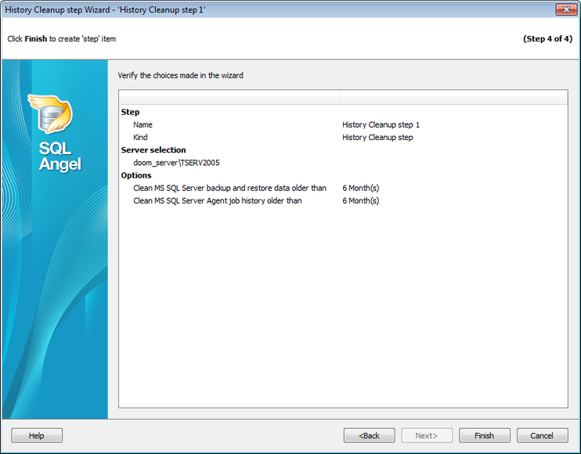This screenshot has height=454, width=581.
Task: Click Kind value 'History Cleanup step'
Action: (x=377, y=138)
